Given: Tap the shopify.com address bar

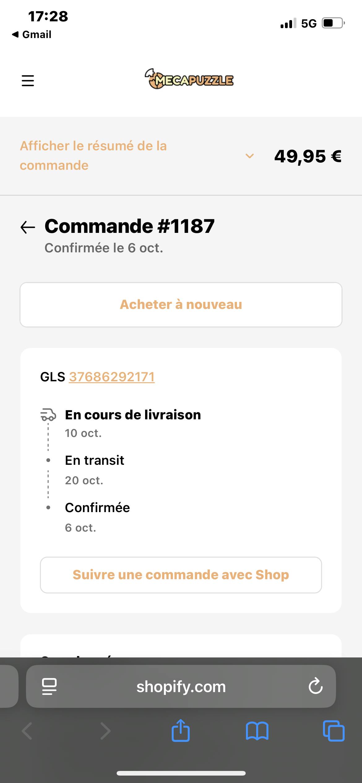Looking at the screenshot, I should click(x=181, y=687).
